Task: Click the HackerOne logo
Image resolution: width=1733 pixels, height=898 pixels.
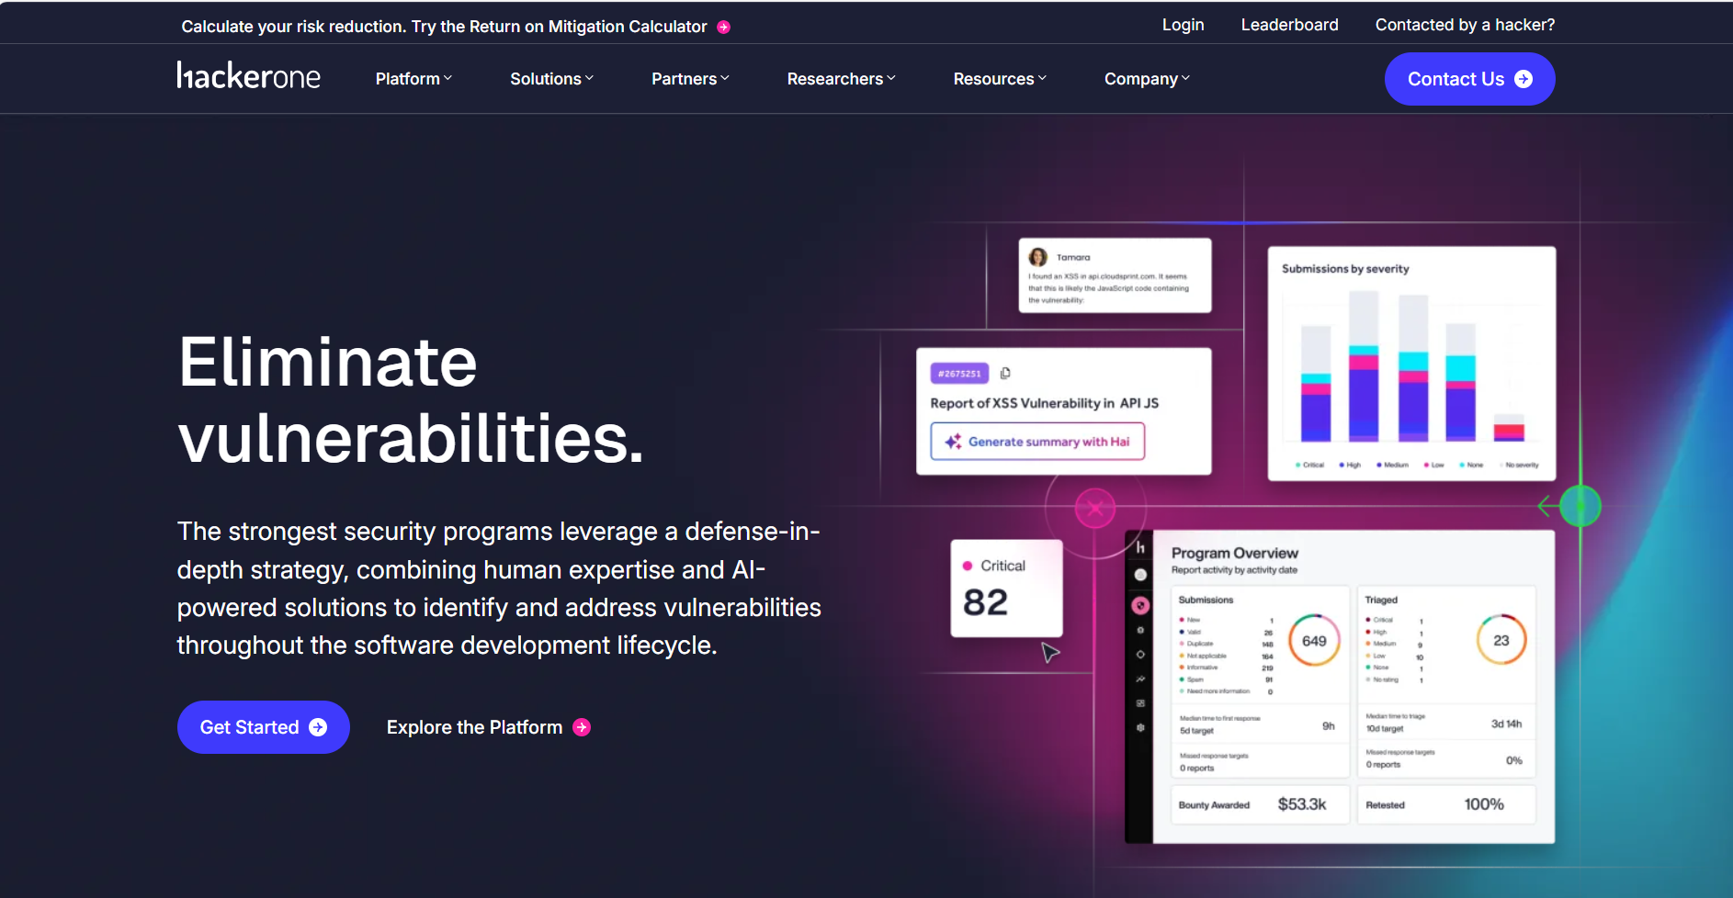Action: 248,76
